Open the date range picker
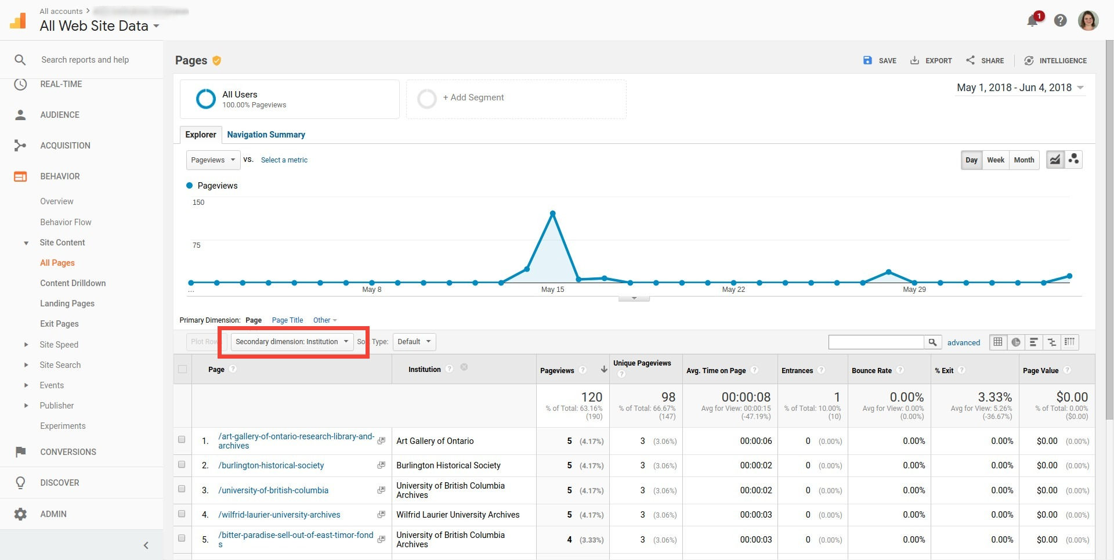1114x560 pixels. tap(1020, 88)
